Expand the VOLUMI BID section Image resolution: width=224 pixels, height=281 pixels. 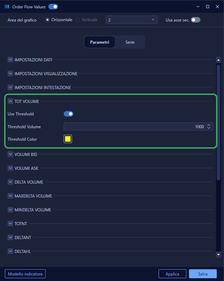click(x=10, y=154)
